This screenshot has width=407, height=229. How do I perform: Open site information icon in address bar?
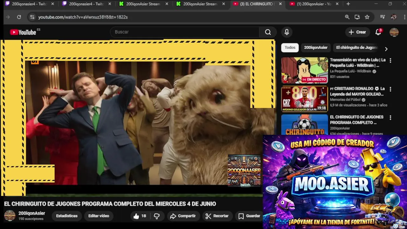click(x=32, y=17)
